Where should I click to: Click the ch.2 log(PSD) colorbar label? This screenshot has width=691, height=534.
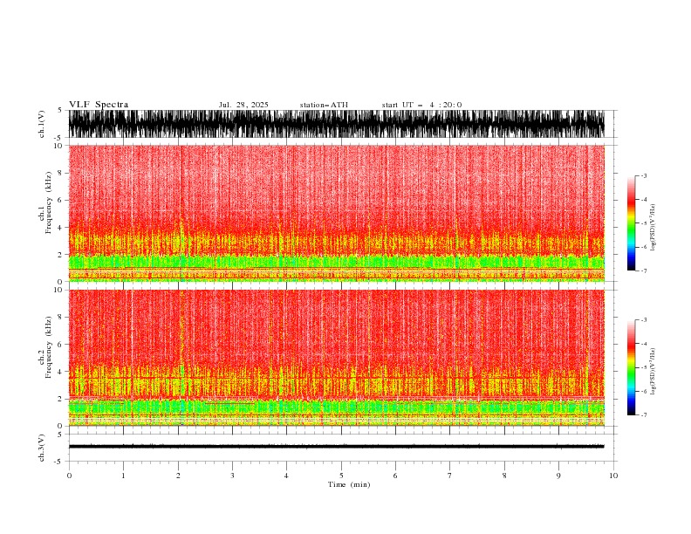[653, 371]
